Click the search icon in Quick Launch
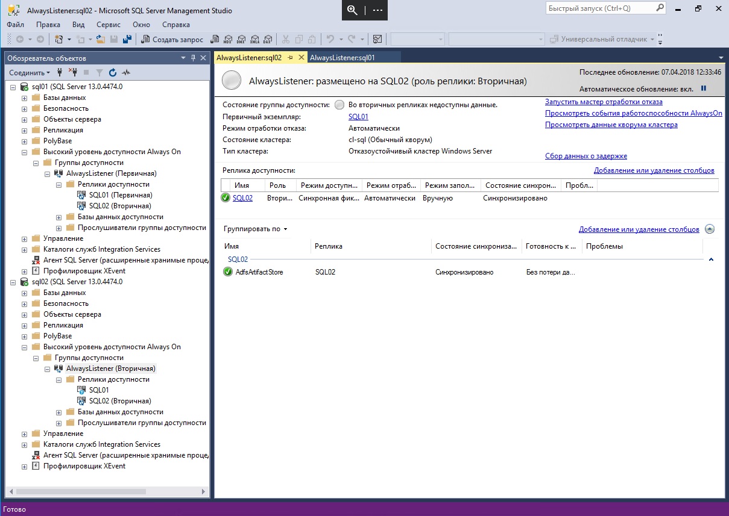The image size is (729, 516). [x=659, y=9]
